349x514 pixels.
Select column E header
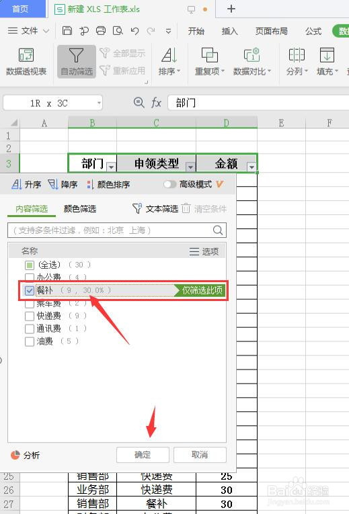click(281, 123)
